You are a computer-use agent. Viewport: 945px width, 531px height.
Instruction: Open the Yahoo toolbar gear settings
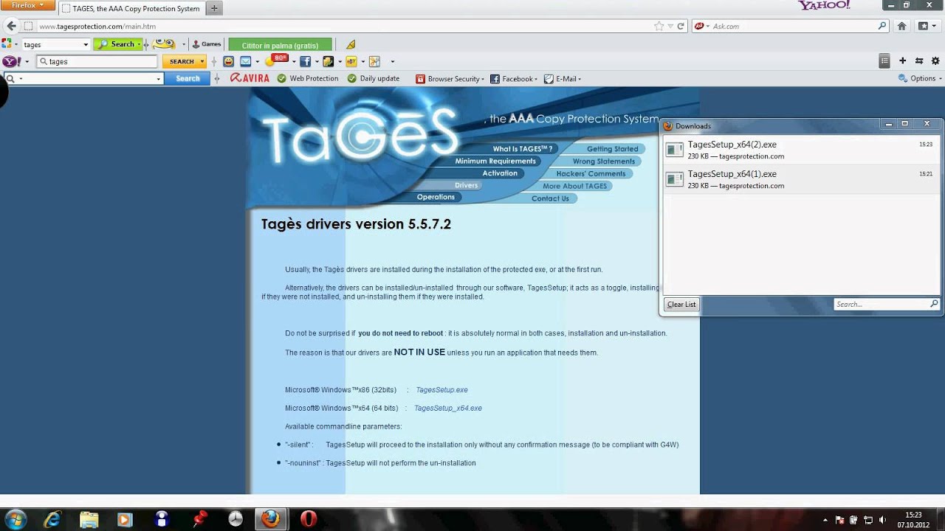tap(936, 61)
